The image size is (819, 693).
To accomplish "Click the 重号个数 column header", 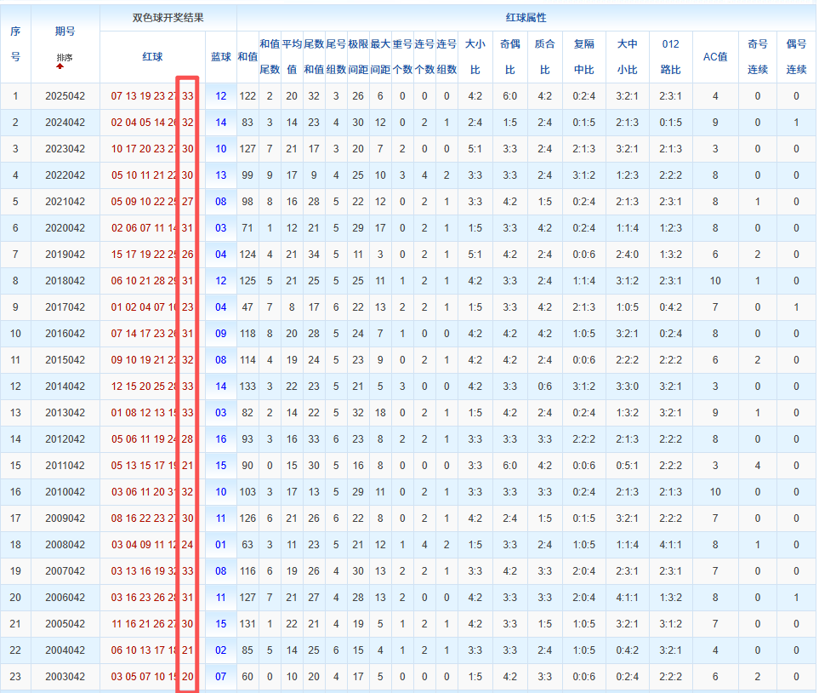I will tap(402, 56).
